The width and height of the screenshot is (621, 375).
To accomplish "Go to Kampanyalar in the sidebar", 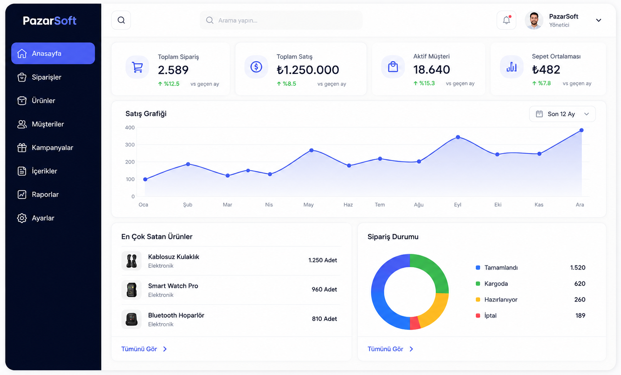I will 53,148.
